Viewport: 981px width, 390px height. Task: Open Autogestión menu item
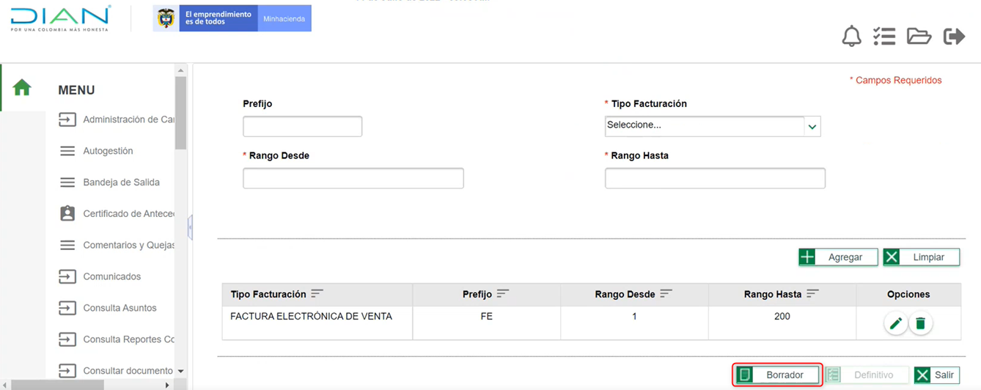108,151
